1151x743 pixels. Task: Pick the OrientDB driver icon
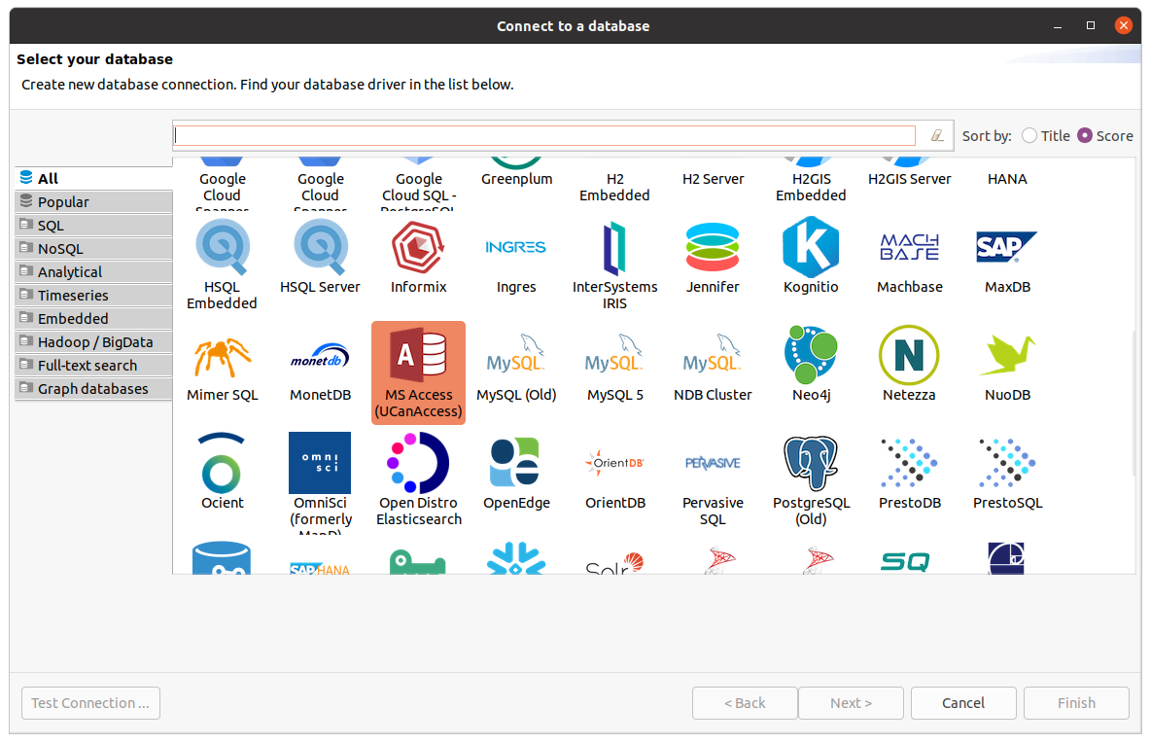(614, 463)
